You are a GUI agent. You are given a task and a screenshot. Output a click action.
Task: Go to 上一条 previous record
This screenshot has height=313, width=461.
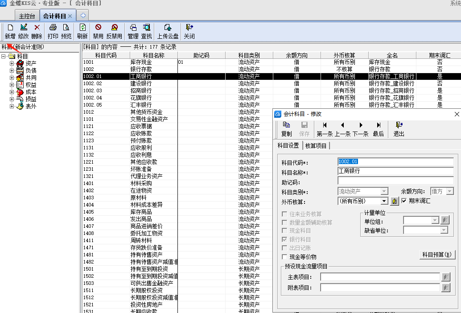(x=342, y=129)
